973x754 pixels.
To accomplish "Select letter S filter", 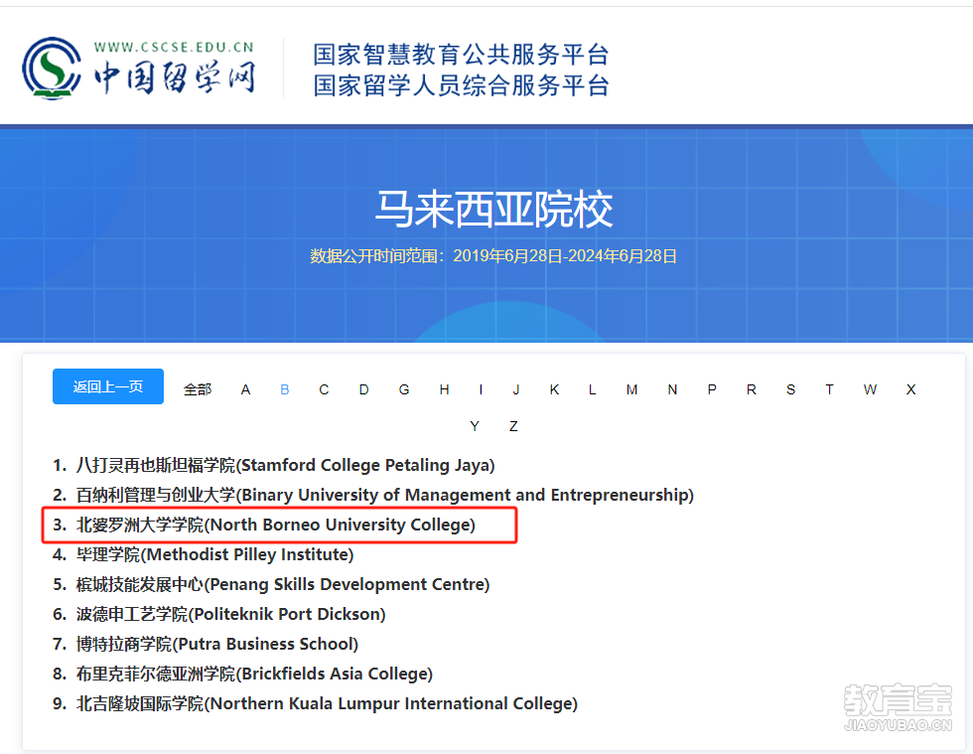I will [791, 389].
